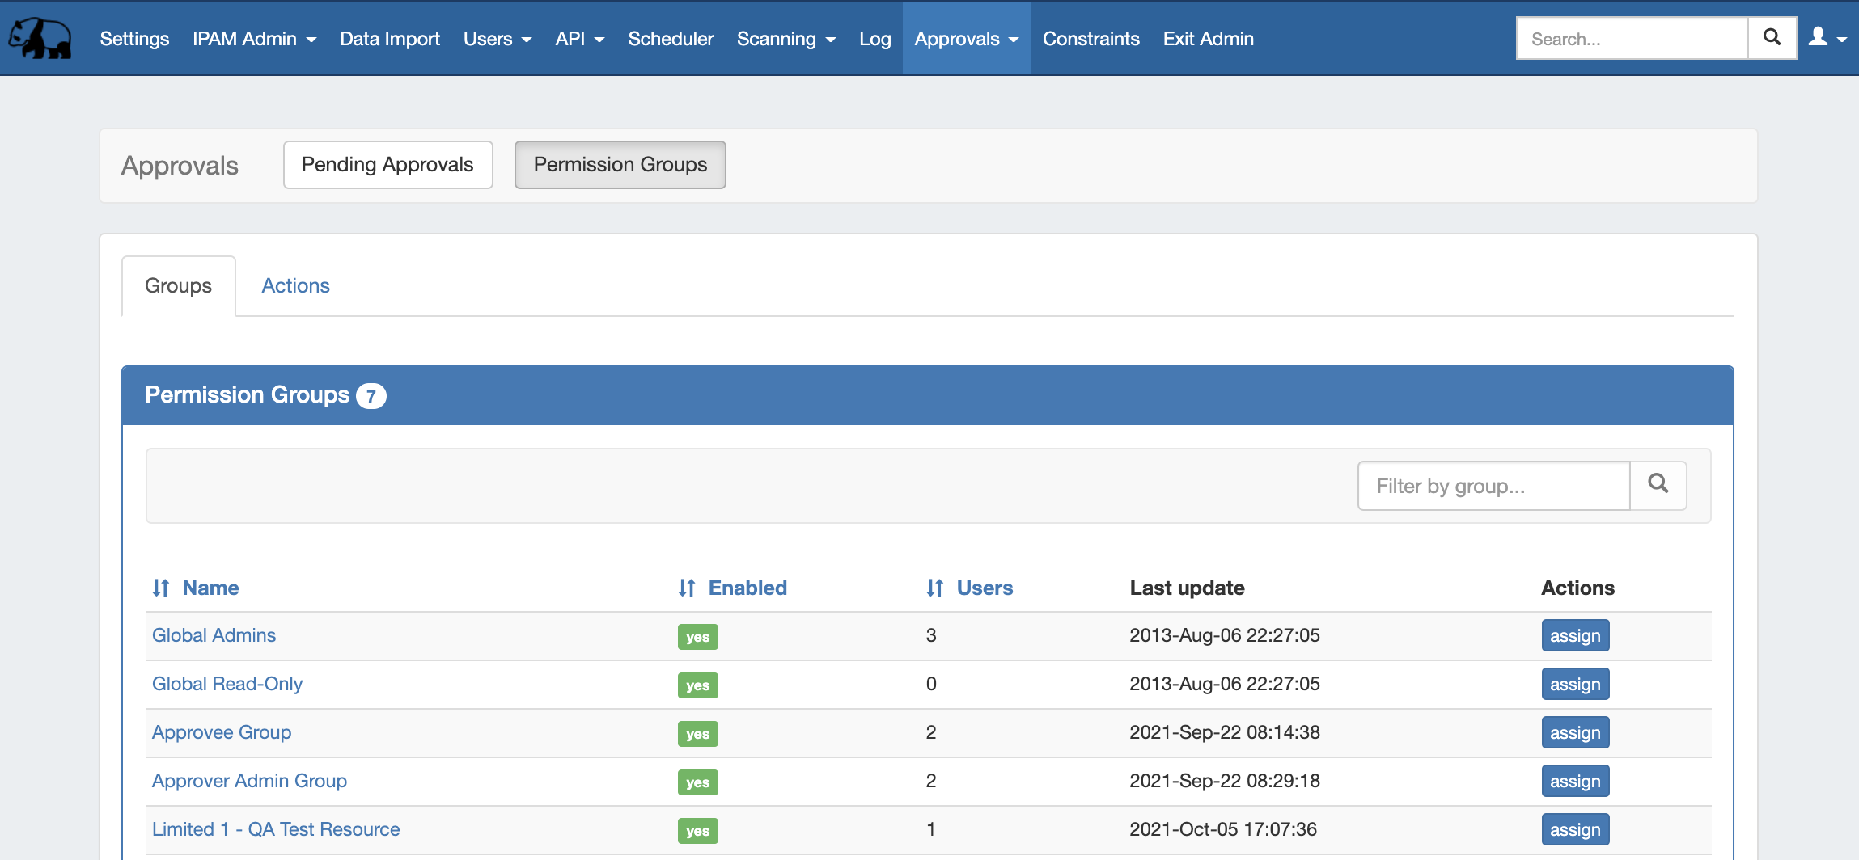The height and width of the screenshot is (860, 1859).
Task: Expand the IPAM Admin dropdown
Action: (x=254, y=39)
